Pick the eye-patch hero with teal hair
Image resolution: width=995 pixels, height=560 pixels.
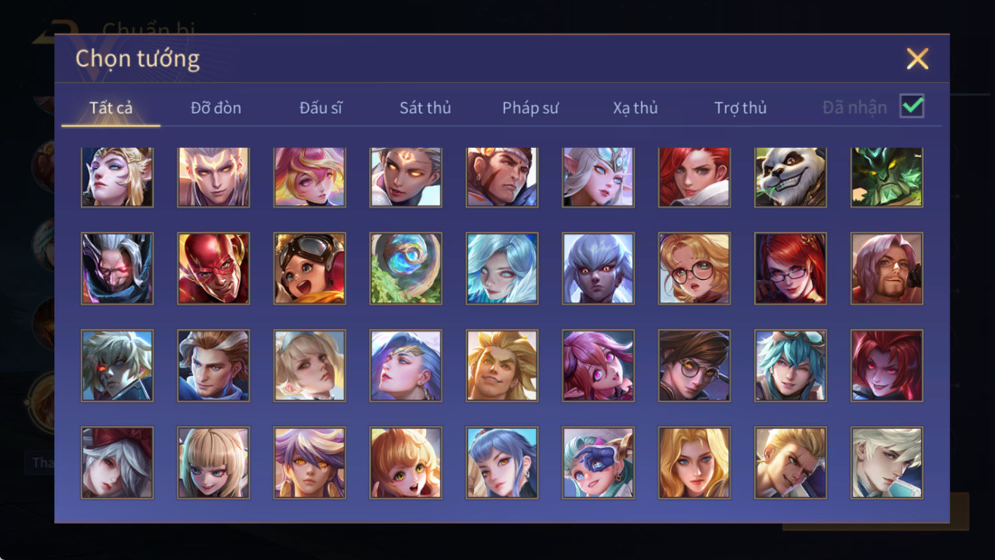[598, 463]
